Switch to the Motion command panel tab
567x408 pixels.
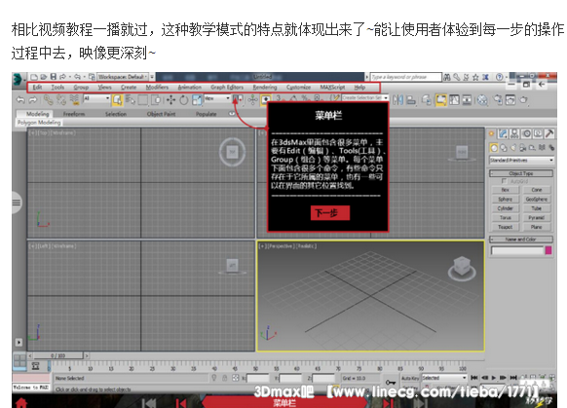click(526, 133)
